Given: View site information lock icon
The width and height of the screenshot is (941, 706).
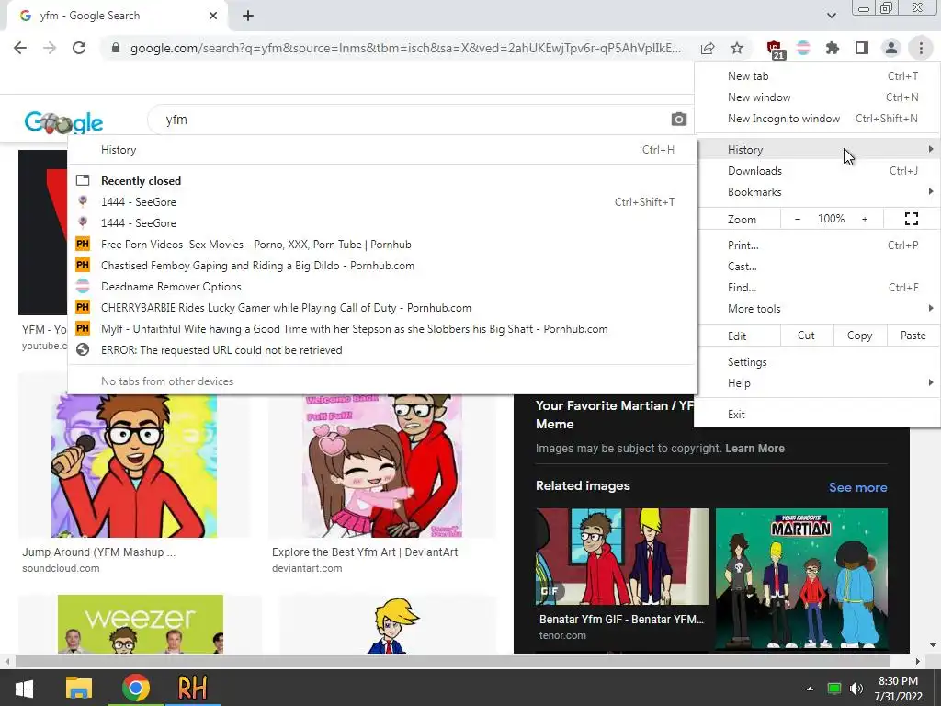Looking at the screenshot, I should point(116,48).
